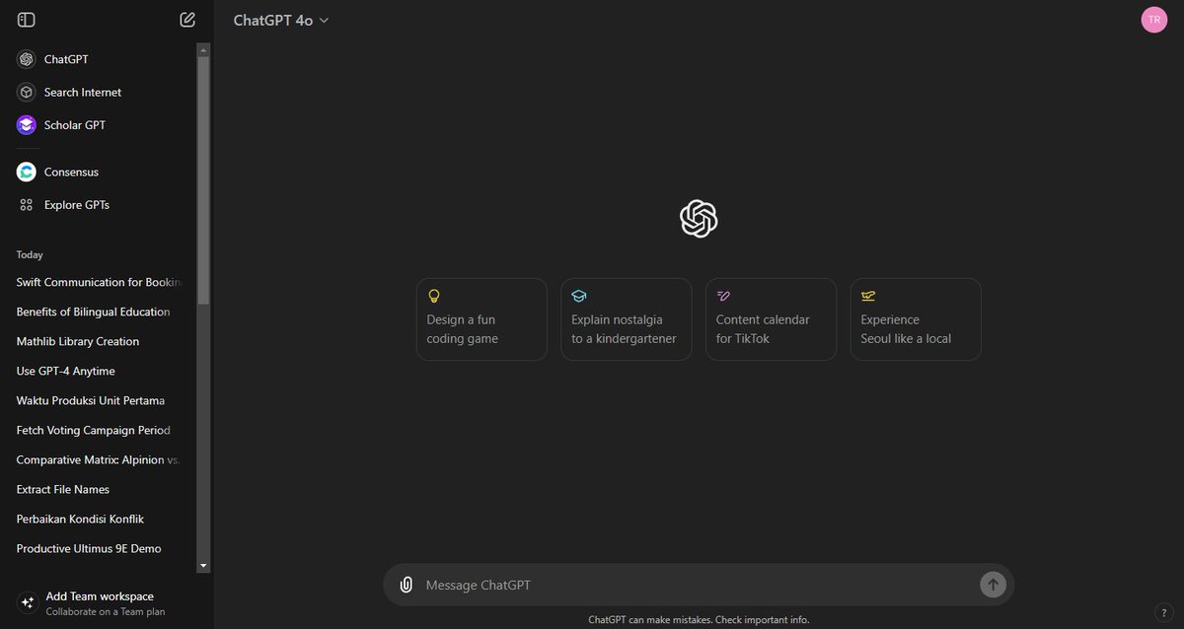Click the plane icon on the Seoul card
This screenshot has width=1184, height=629.
point(868,296)
